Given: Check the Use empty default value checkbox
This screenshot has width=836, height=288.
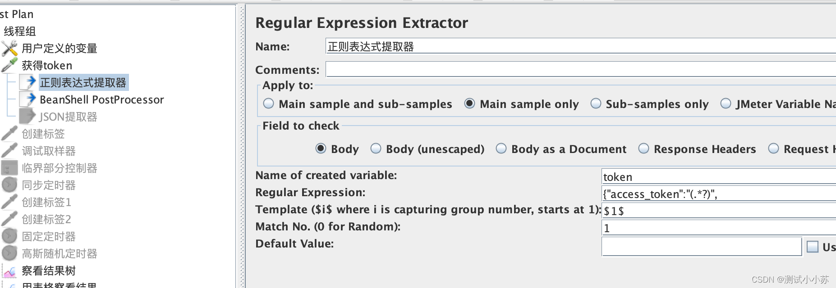Looking at the screenshot, I should [812, 247].
